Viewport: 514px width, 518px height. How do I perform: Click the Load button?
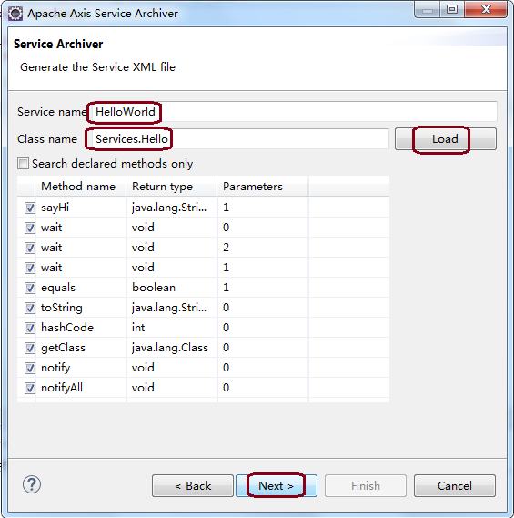point(446,139)
